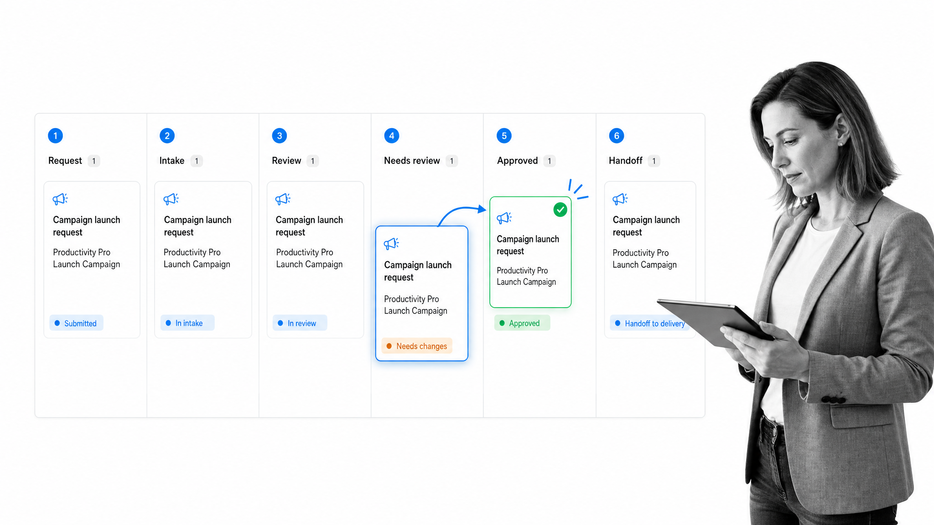Click card title in Approved column
Screen dimensions: 934x525
[528, 245]
